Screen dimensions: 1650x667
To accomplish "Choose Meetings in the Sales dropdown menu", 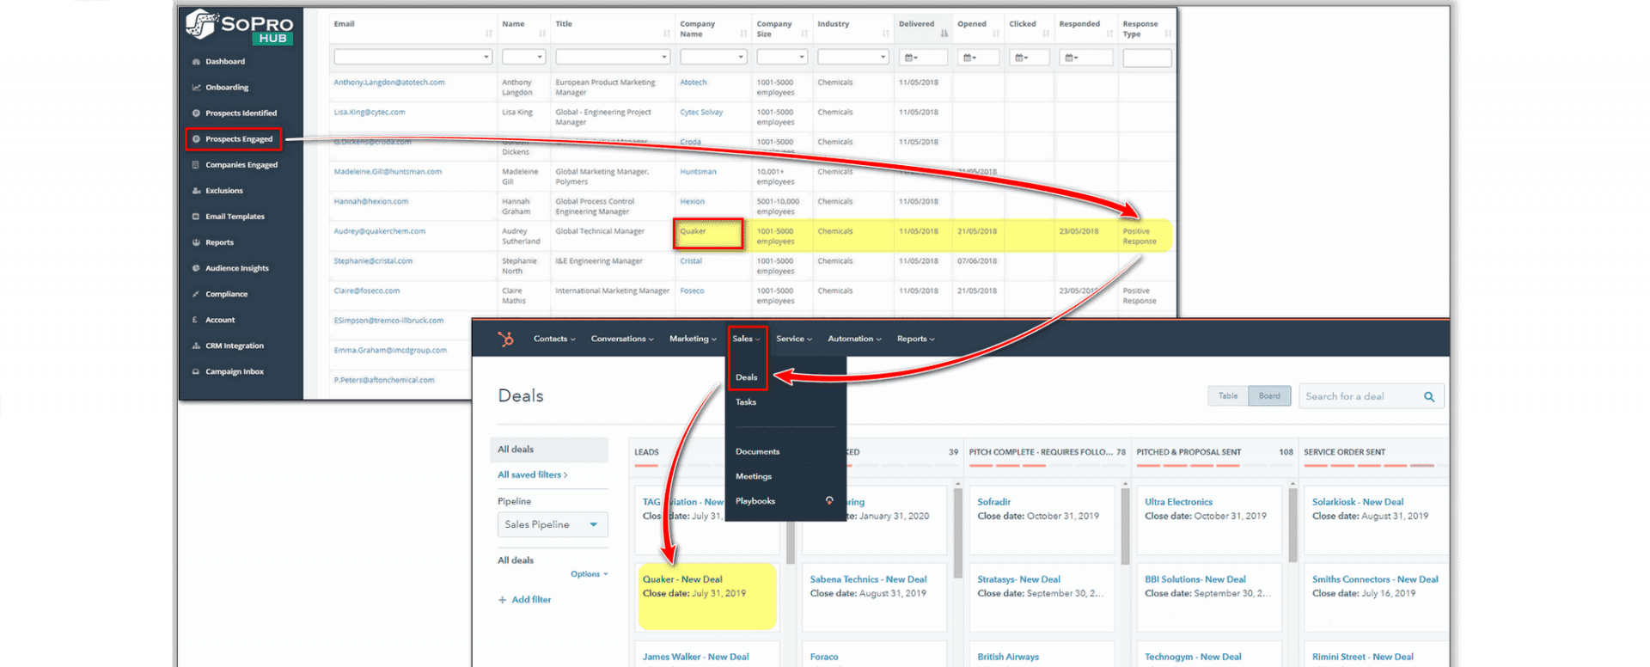I will (x=753, y=476).
